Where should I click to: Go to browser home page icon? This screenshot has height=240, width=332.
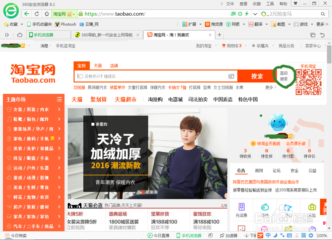(x=47, y=14)
